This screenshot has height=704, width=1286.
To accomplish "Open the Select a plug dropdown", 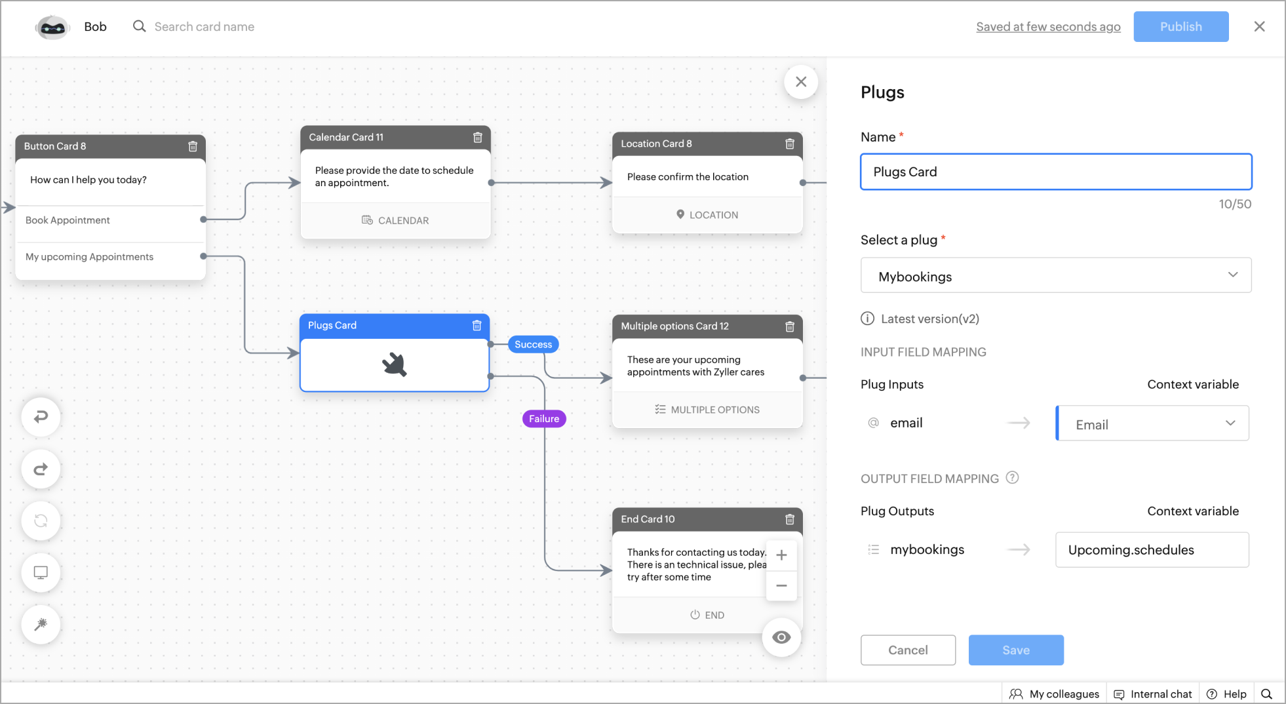I will (x=1055, y=275).
